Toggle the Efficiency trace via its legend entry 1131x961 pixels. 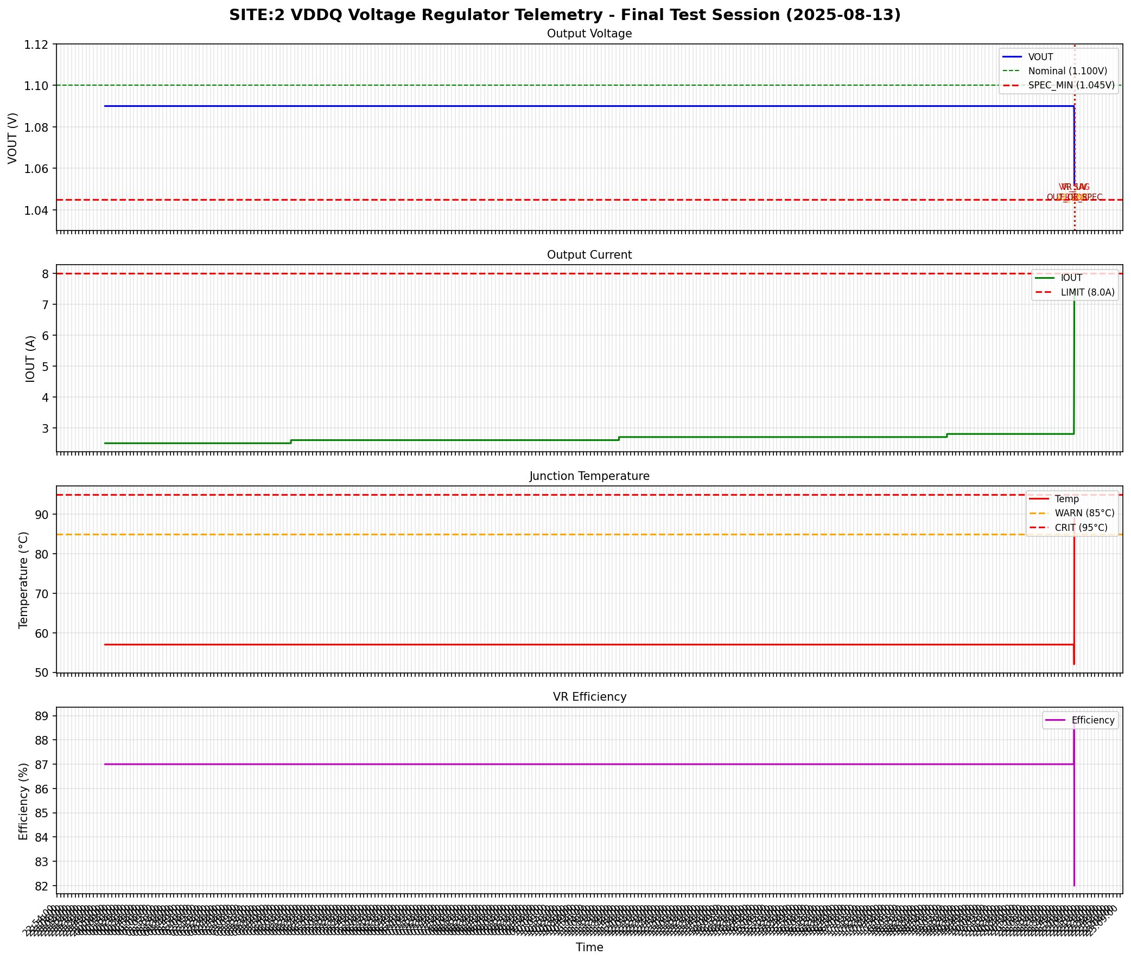[1094, 720]
